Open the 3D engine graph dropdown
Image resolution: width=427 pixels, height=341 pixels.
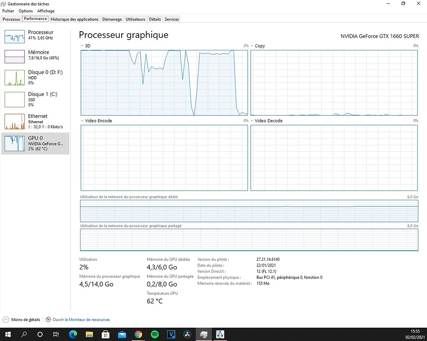82,46
